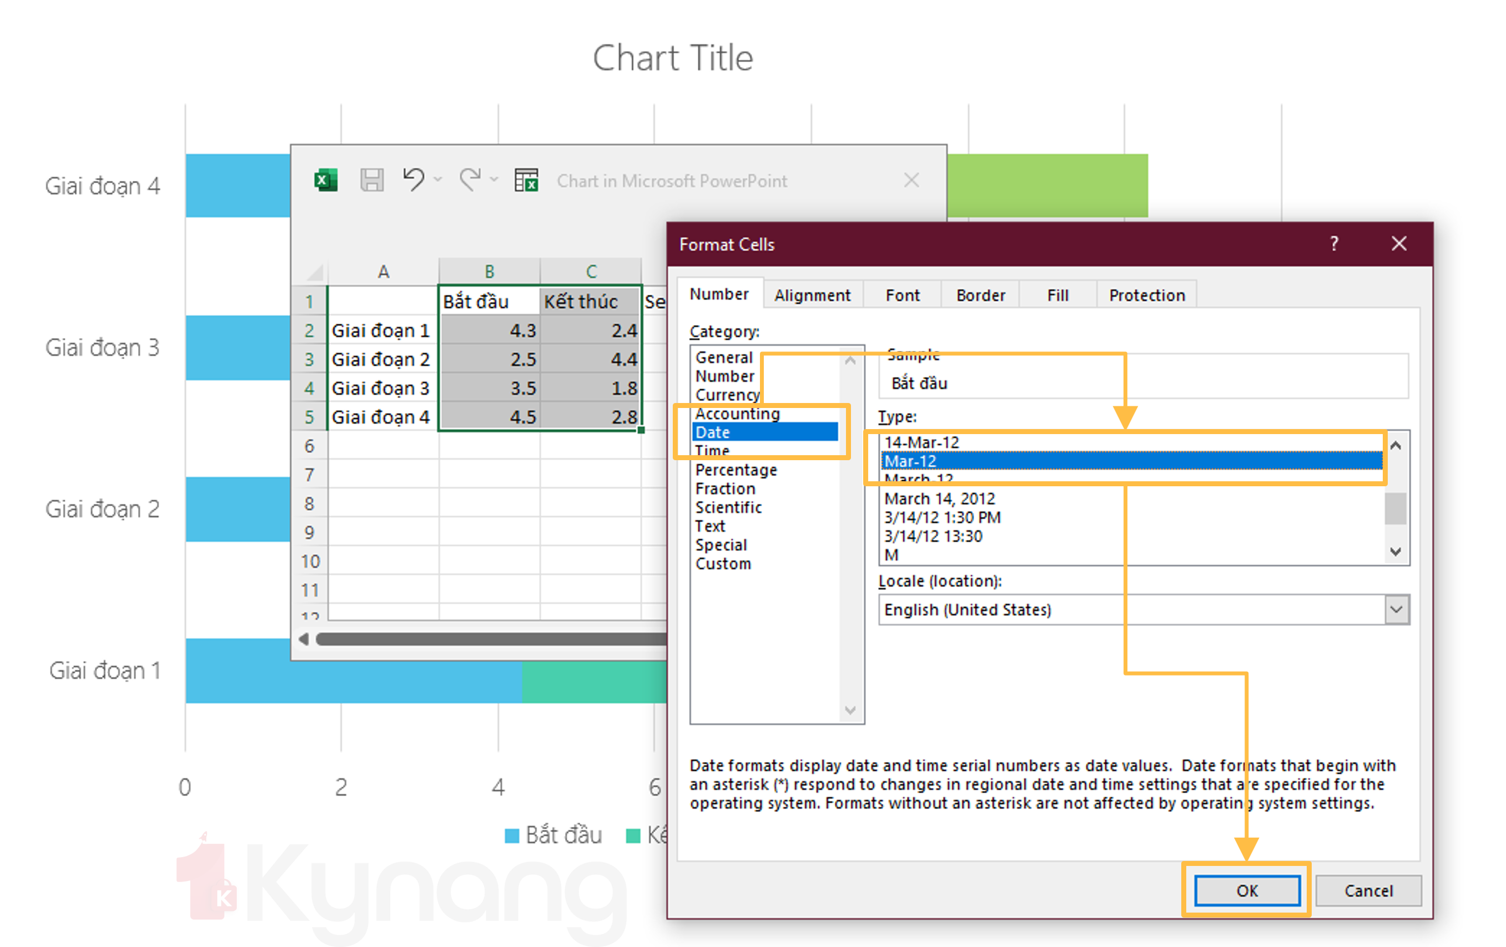Screen dimensions: 1506x947
Task: Open the Font tab
Action: 903,295
